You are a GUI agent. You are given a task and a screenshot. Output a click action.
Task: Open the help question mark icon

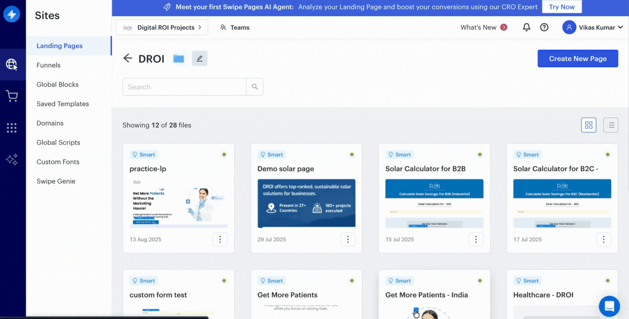pyautogui.click(x=544, y=27)
